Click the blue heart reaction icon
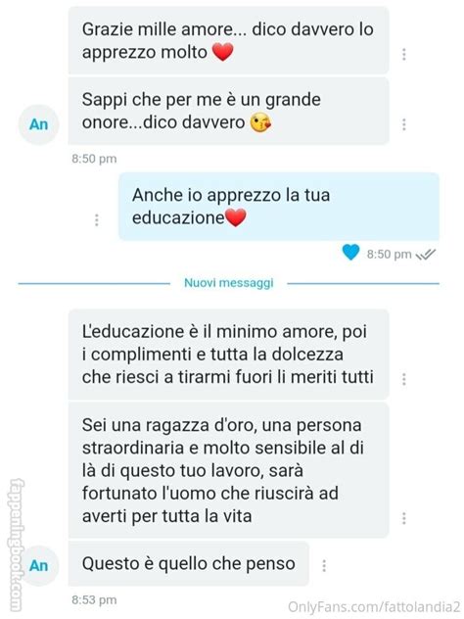This screenshot has height=619, width=464. click(350, 253)
